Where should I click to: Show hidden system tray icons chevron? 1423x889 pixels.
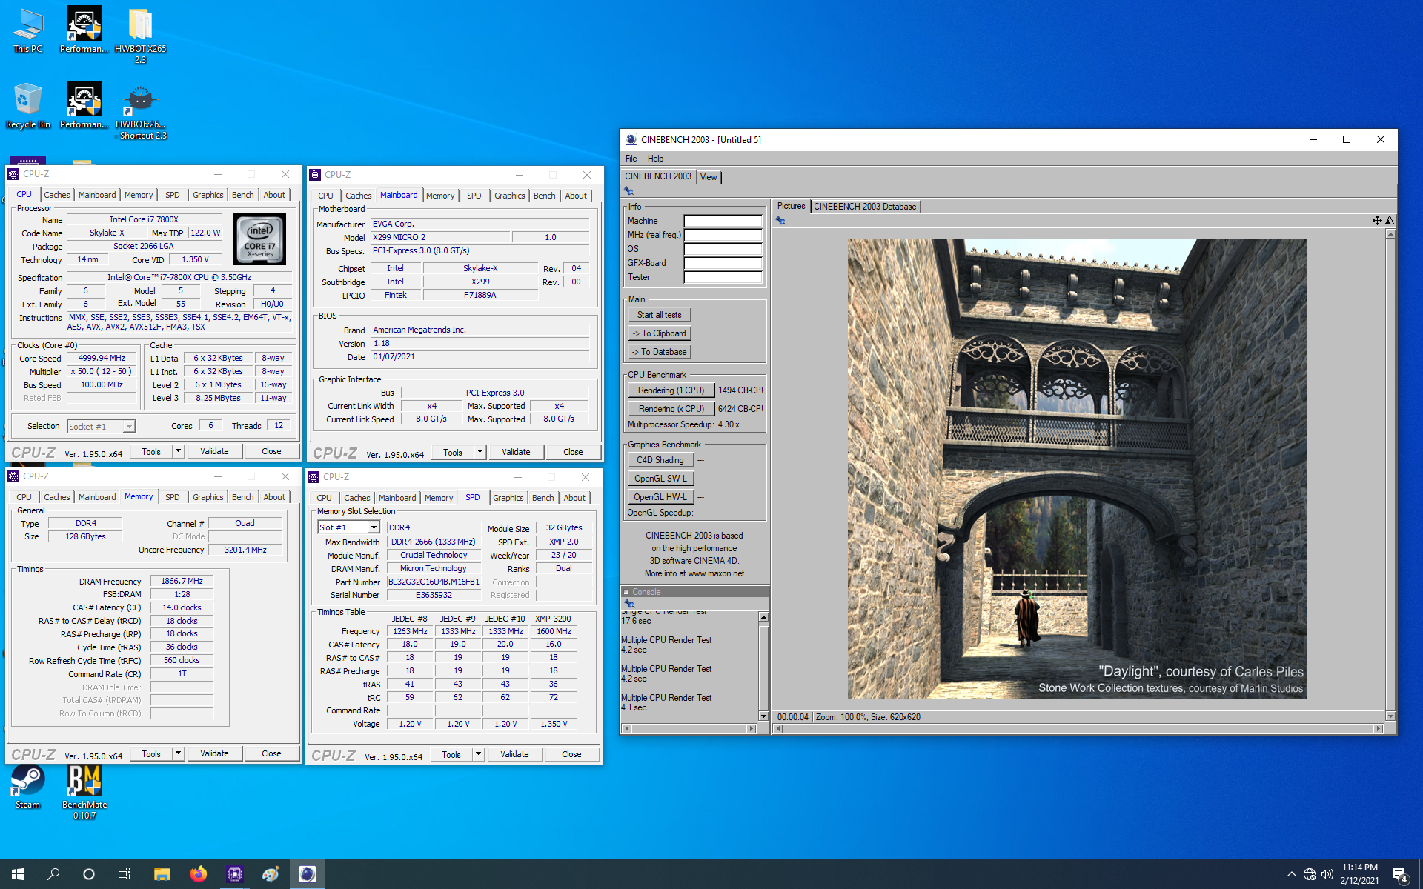pos(1291,874)
